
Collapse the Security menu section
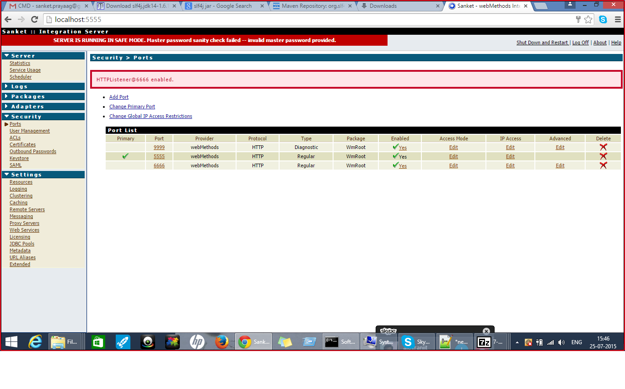coord(43,117)
